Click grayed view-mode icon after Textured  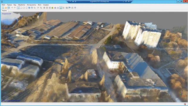(x=63, y=8)
